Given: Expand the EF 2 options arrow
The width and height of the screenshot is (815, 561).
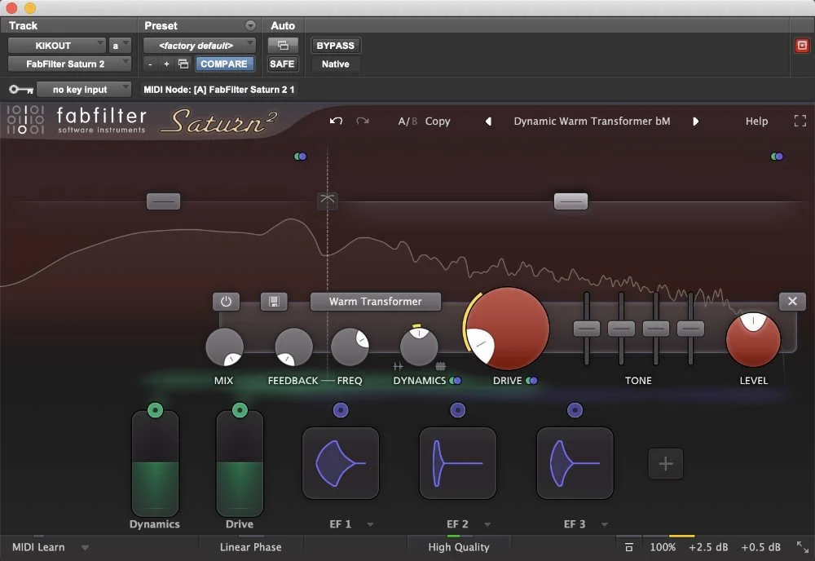Looking at the screenshot, I should [487, 524].
